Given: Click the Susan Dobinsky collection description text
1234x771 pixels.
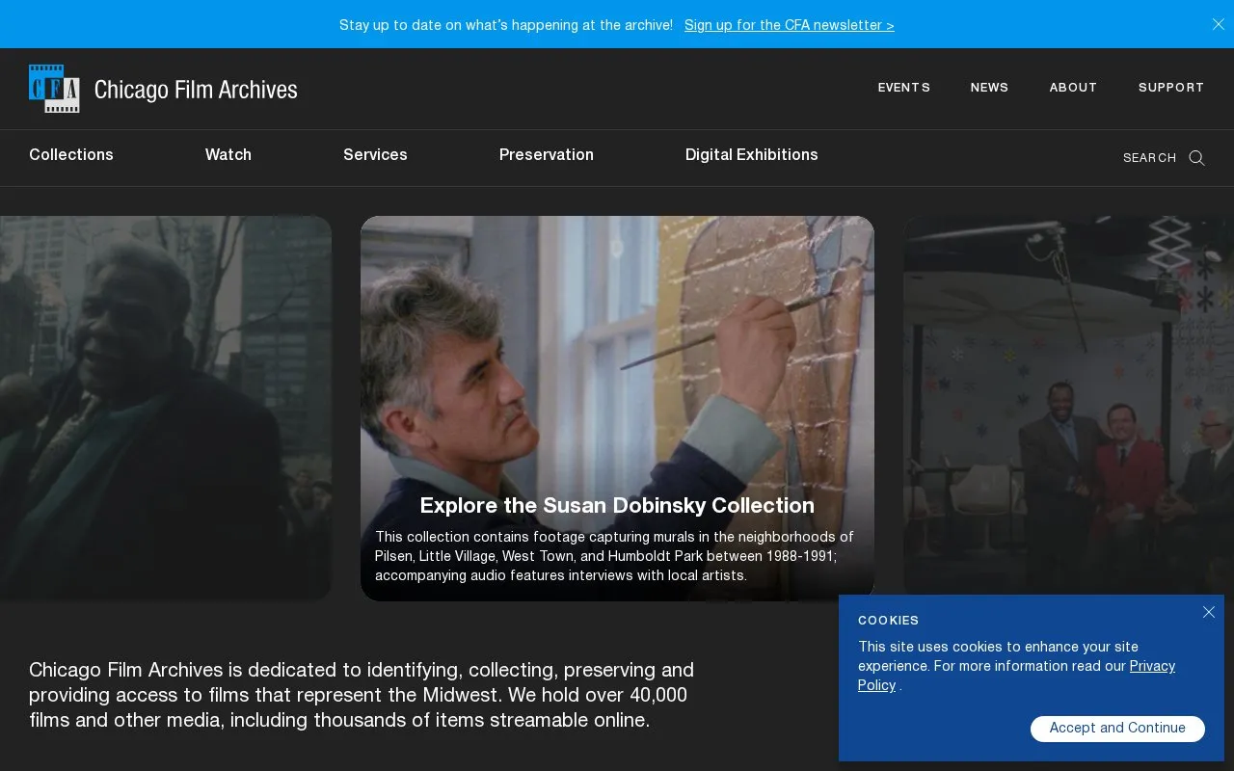Looking at the screenshot, I should point(614,556).
